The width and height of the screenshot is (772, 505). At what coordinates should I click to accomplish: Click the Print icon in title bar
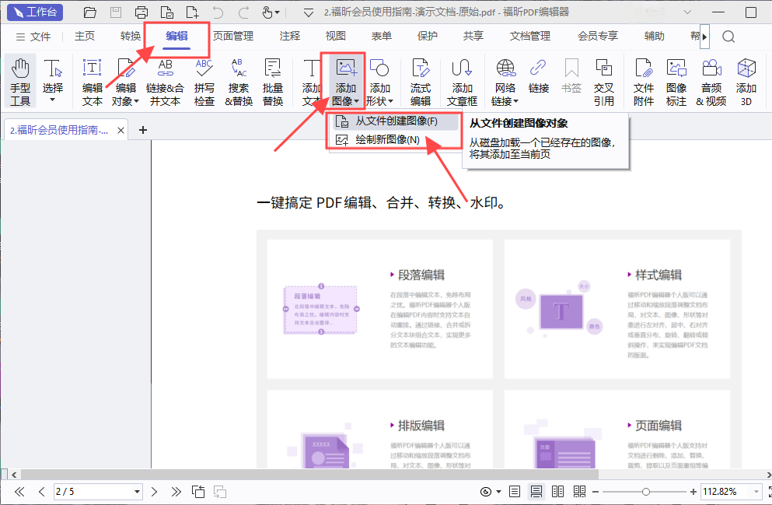tap(141, 12)
